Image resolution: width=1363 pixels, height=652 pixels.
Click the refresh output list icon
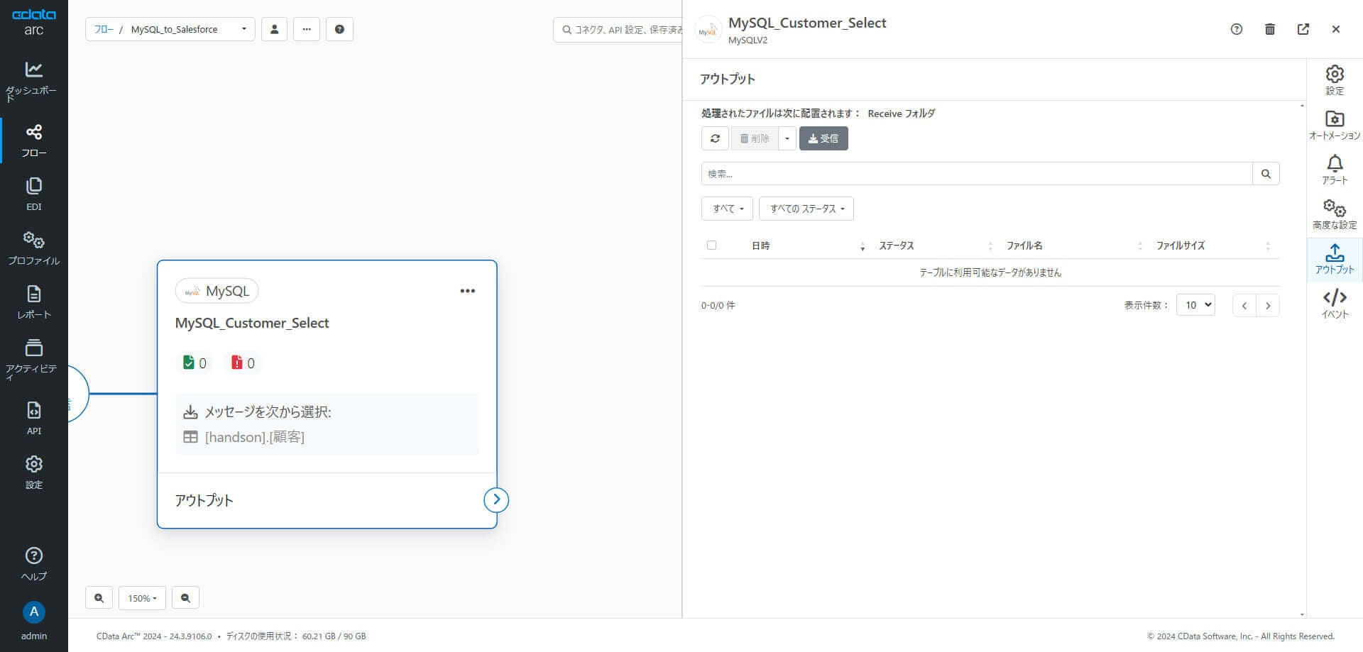coord(715,138)
